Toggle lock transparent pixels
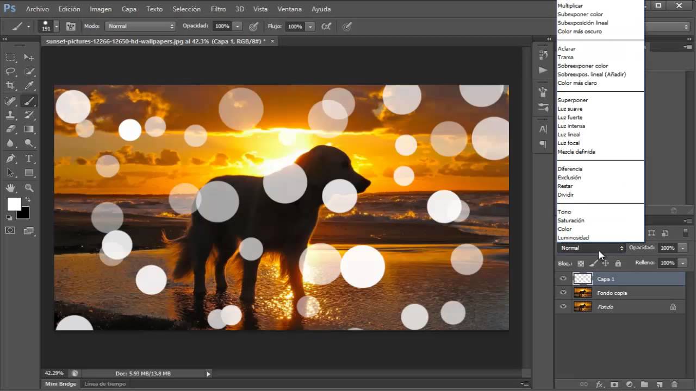 [x=581, y=263]
